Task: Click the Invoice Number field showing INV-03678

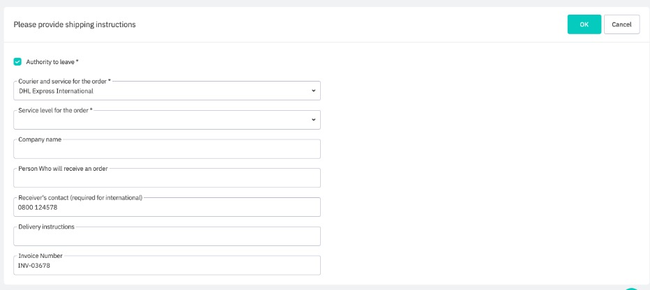Action: [167, 265]
